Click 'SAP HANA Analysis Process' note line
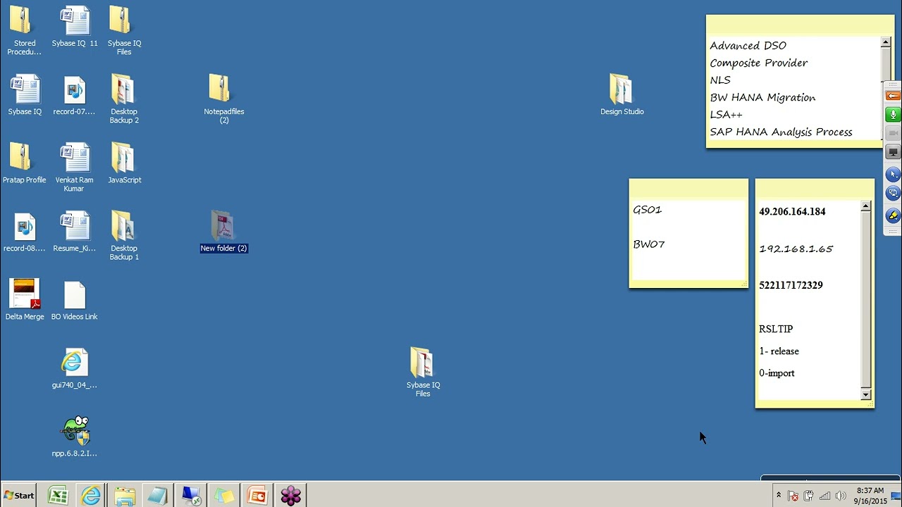 click(x=781, y=132)
